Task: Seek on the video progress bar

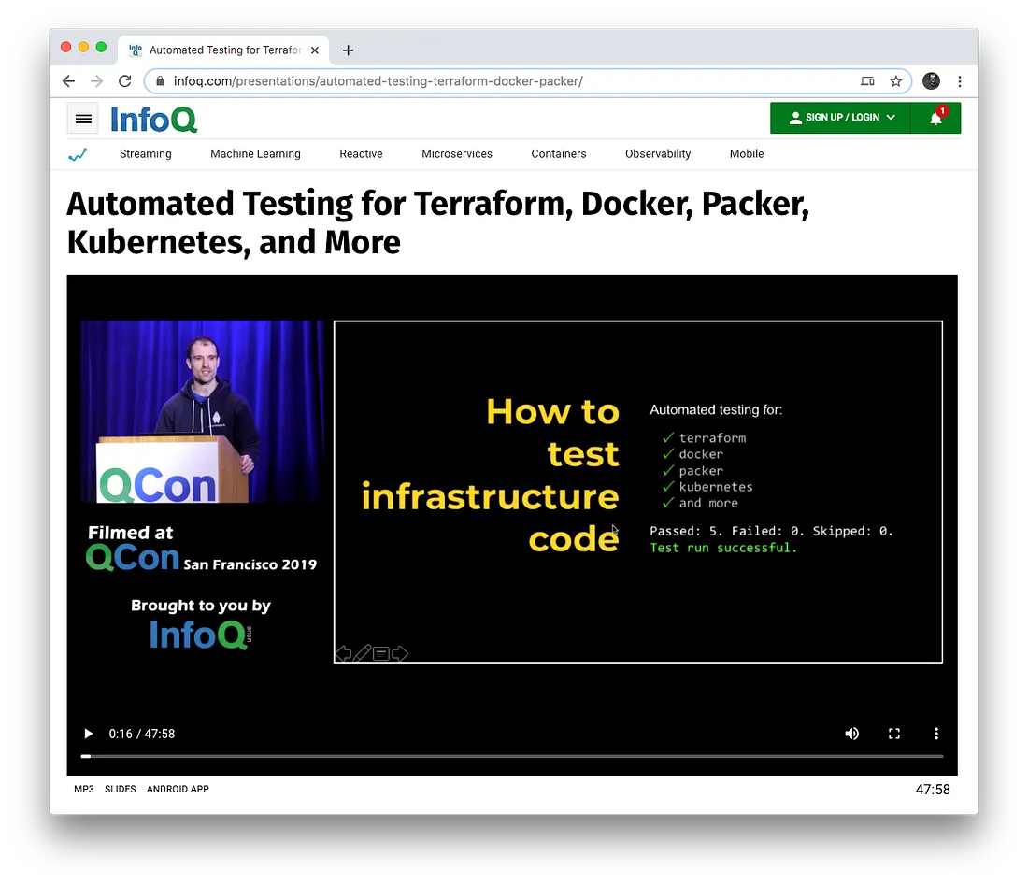Action: point(512,757)
